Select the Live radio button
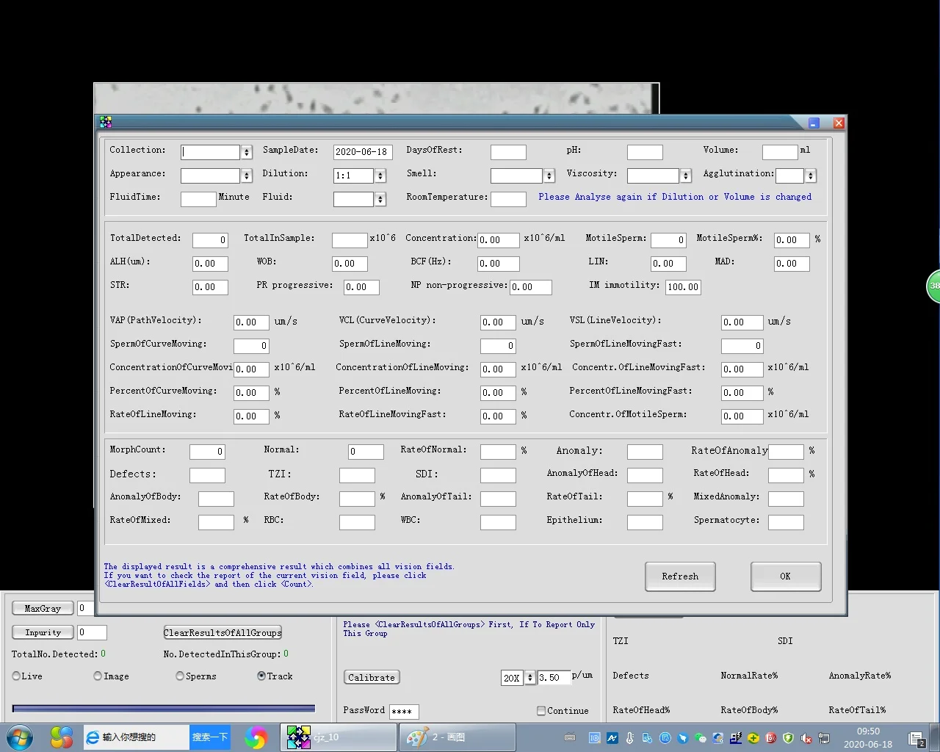Viewport: 940px width, 752px height. coord(16,676)
